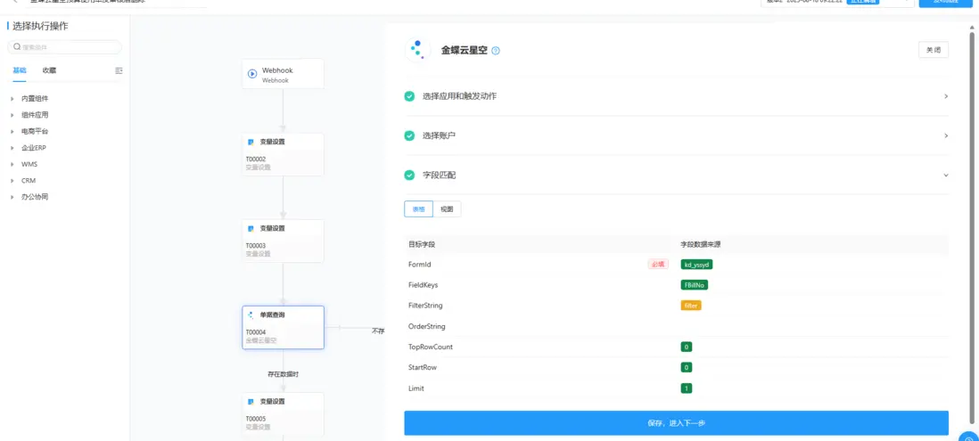
Task: Click the FormId target field label
Action: tap(420, 265)
